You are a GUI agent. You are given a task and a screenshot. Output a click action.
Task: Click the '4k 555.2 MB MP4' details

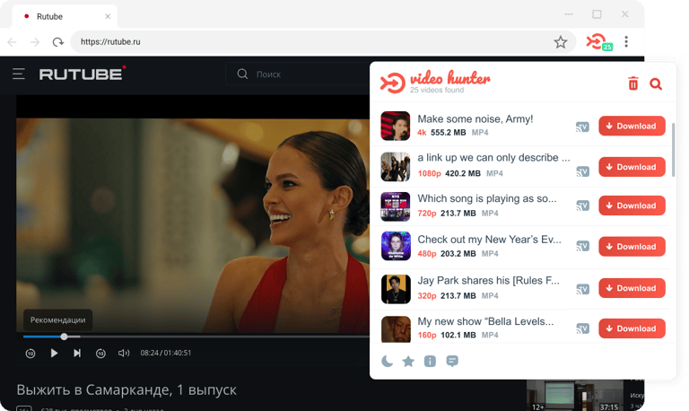pyautogui.click(x=452, y=132)
